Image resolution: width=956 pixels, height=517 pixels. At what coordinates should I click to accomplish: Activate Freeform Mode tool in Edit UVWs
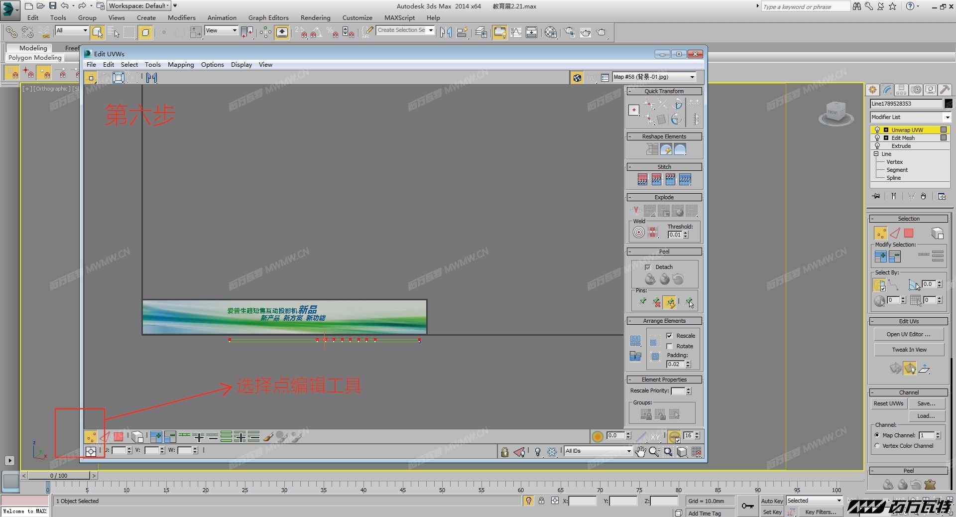point(119,78)
